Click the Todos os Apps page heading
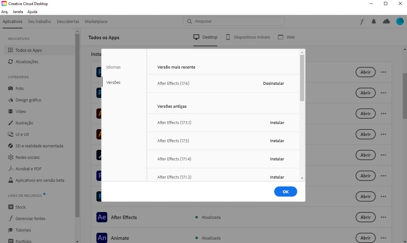The height and width of the screenshot is (243, 407). [x=104, y=38]
